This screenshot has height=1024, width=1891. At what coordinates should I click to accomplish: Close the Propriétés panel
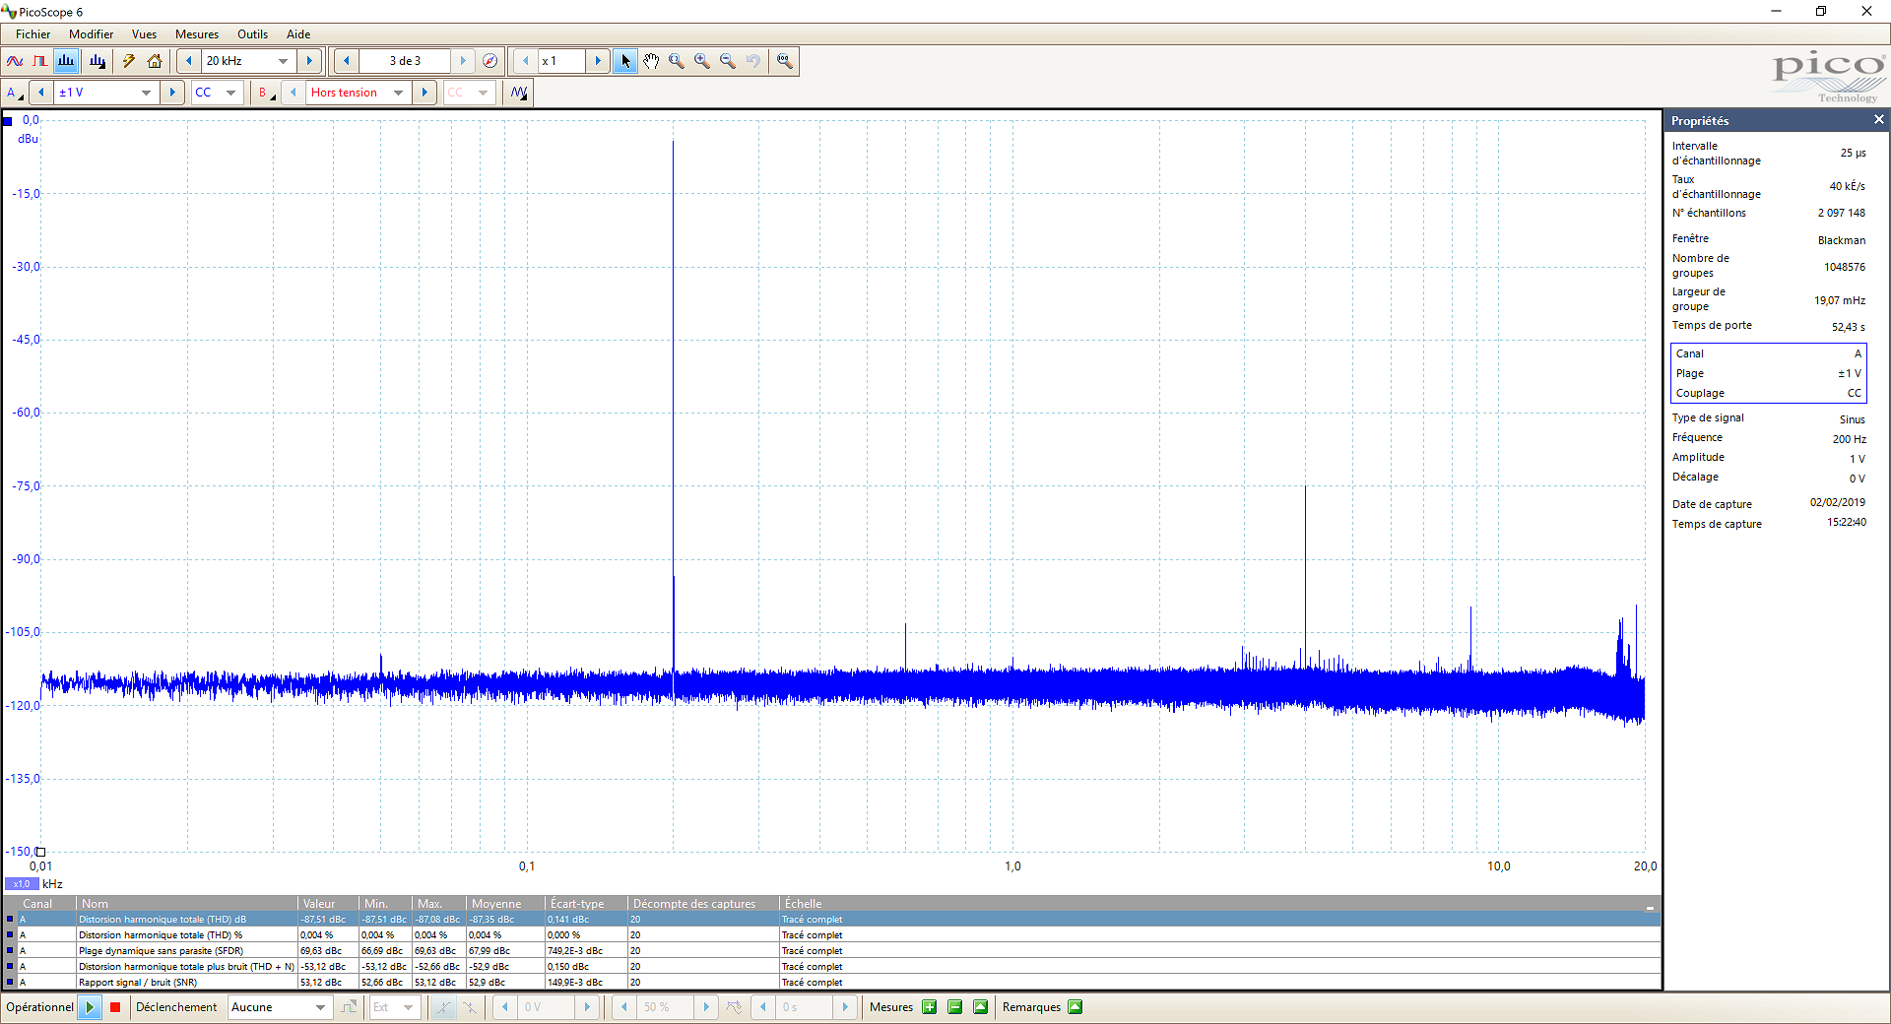[1878, 120]
